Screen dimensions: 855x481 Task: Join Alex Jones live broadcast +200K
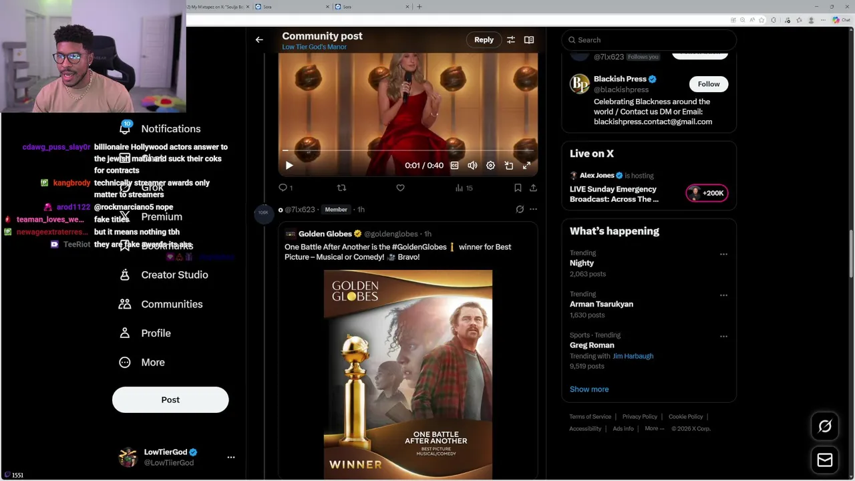coord(707,193)
